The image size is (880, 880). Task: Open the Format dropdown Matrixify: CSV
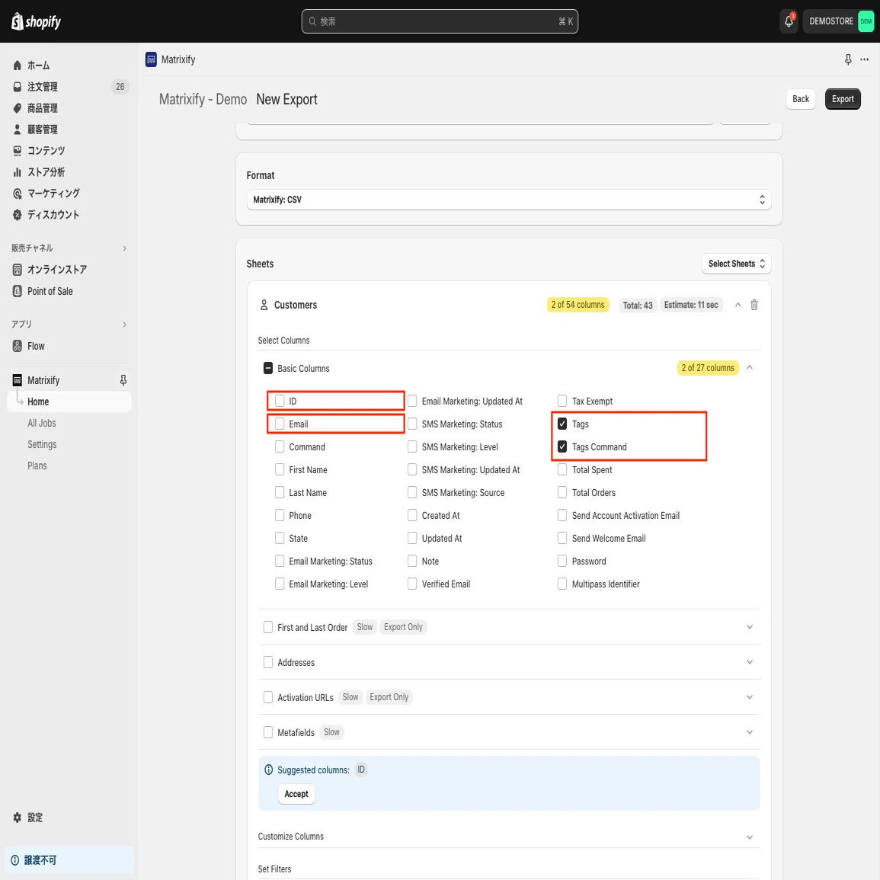(x=509, y=200)
